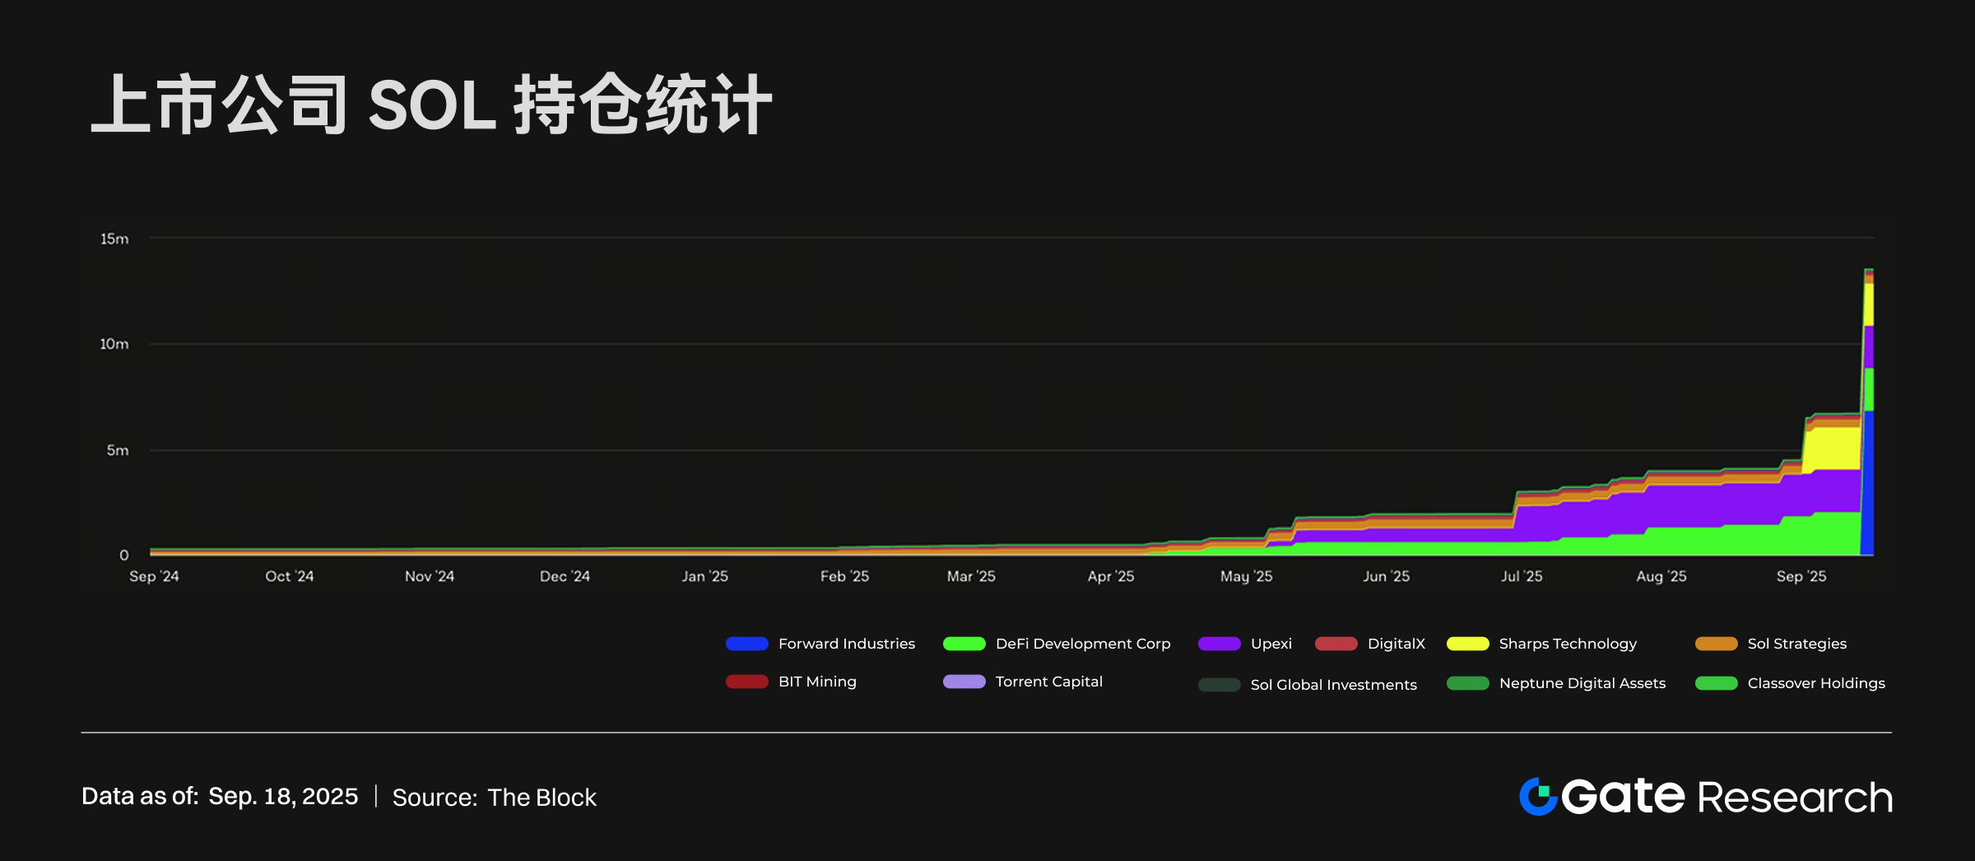Click the Sol Global Investments dark swatch
The width and height of the screenshot is (1975, 861).
point(1220,685)
